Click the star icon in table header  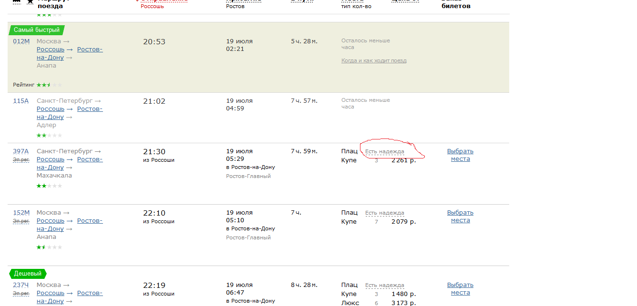pos(30,2)
